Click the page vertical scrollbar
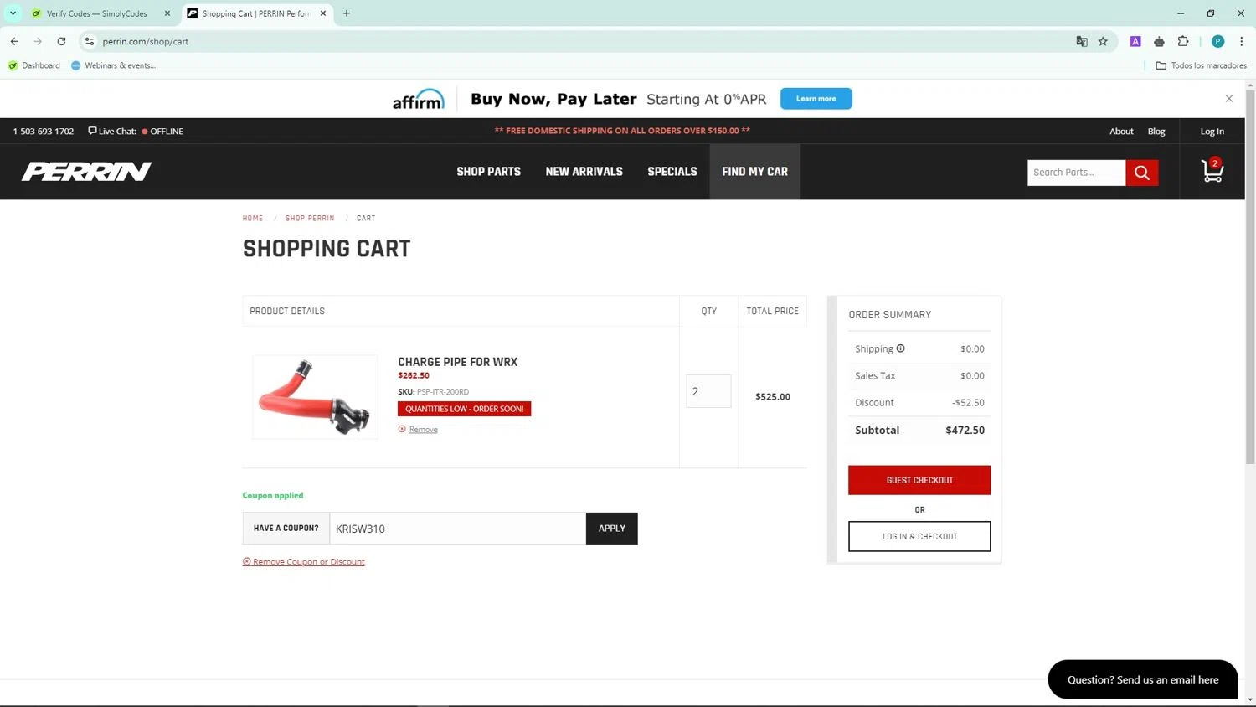 click(x=1250, y=276)
